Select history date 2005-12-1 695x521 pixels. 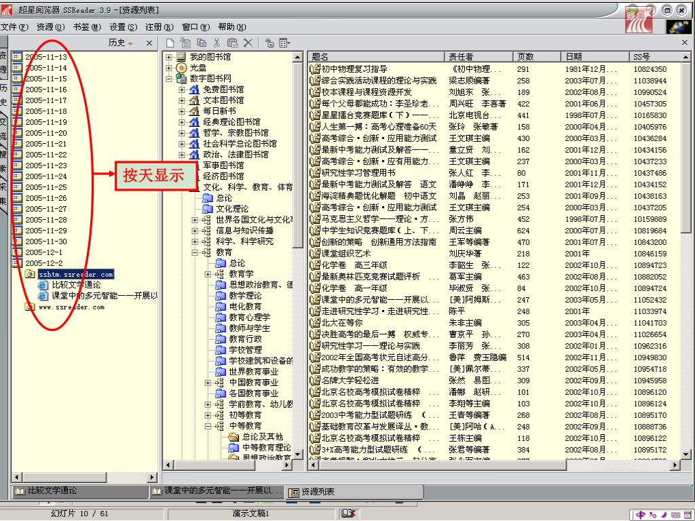44,252
